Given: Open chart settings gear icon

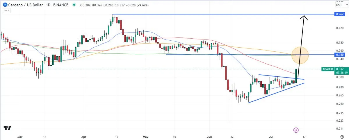Looking at the screenshot, I should click(x=342, y=136).
